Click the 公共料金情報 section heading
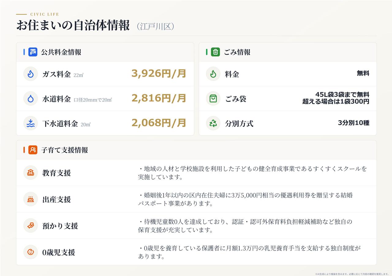The image size is (392, 276). pyautogui.click(x=61, y=52)
